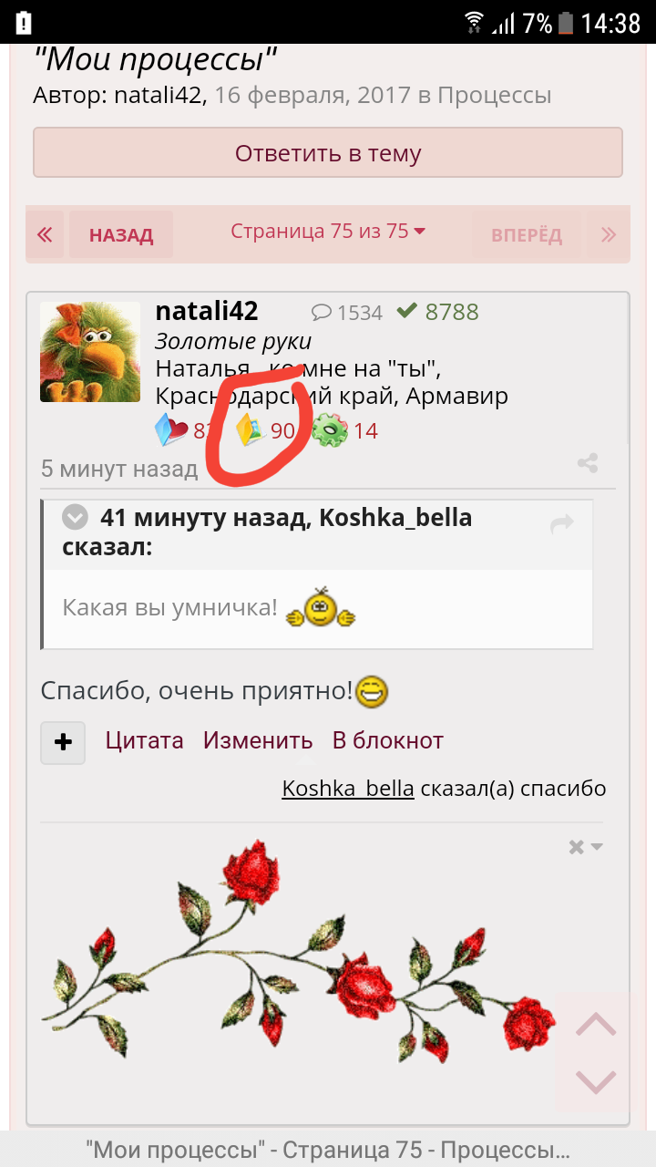Go to first page double-arrow
This screenshot has height=1167, width=656.
click(45, 235)
